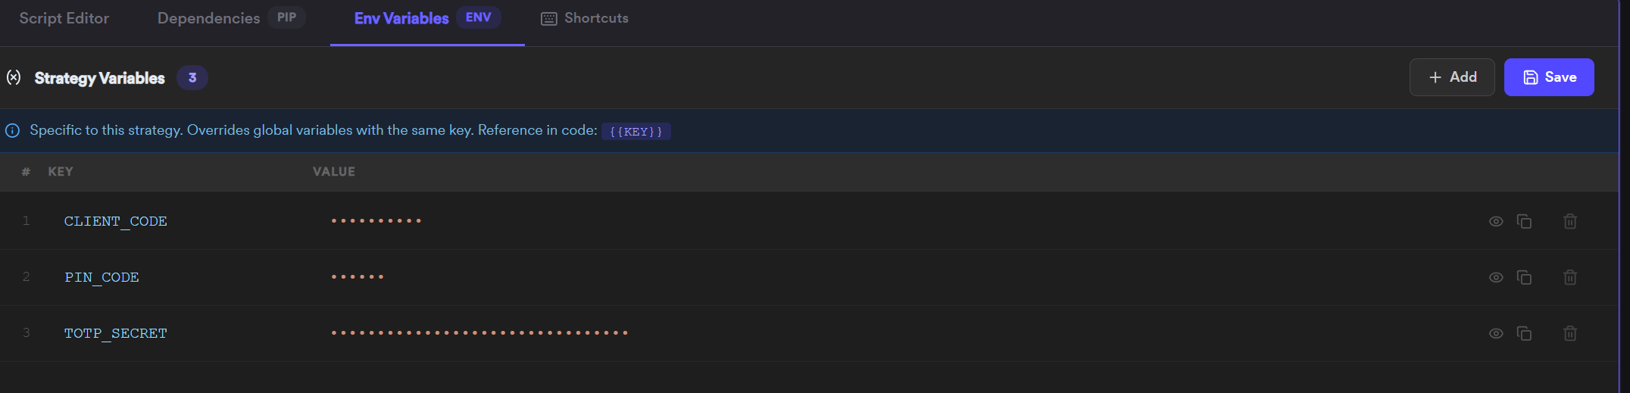Add a new strategy variable
The image size is (1630, 393).
(1452, 77)
